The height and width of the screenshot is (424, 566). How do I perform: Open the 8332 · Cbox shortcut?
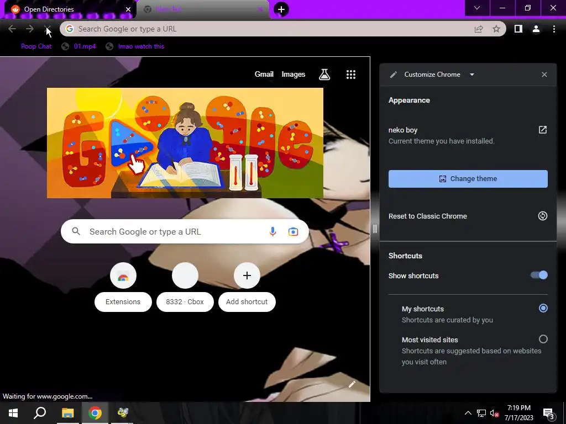(x=185, y=287)
